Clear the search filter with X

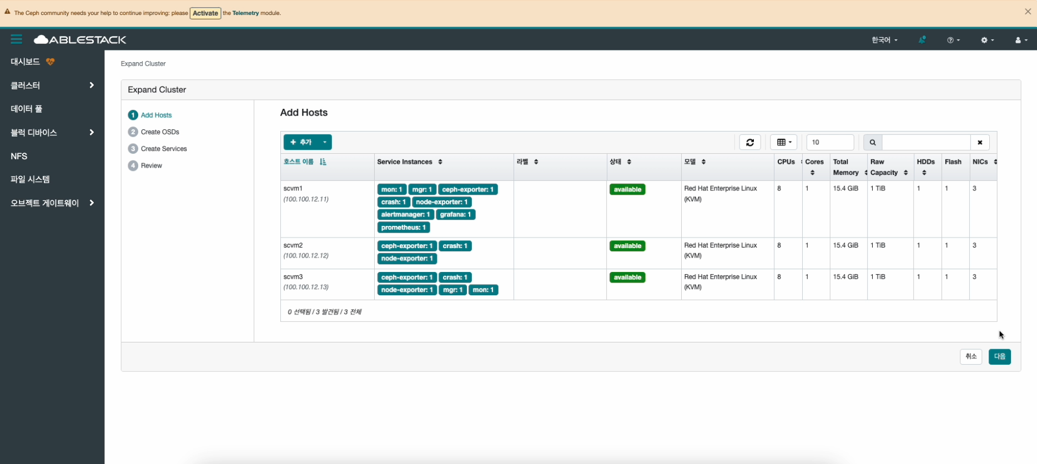[x=980, y=143]
